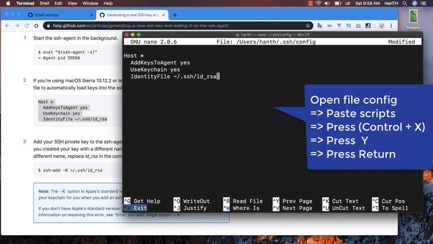Click the eval ssh-agent command on web page
The width and height of the screenshot is (433, 244).
tap(68, 52)
